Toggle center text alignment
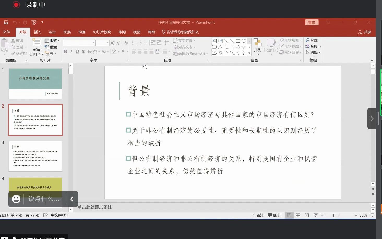Viewport: 382px width, 239px height. [x=140, y=51]
